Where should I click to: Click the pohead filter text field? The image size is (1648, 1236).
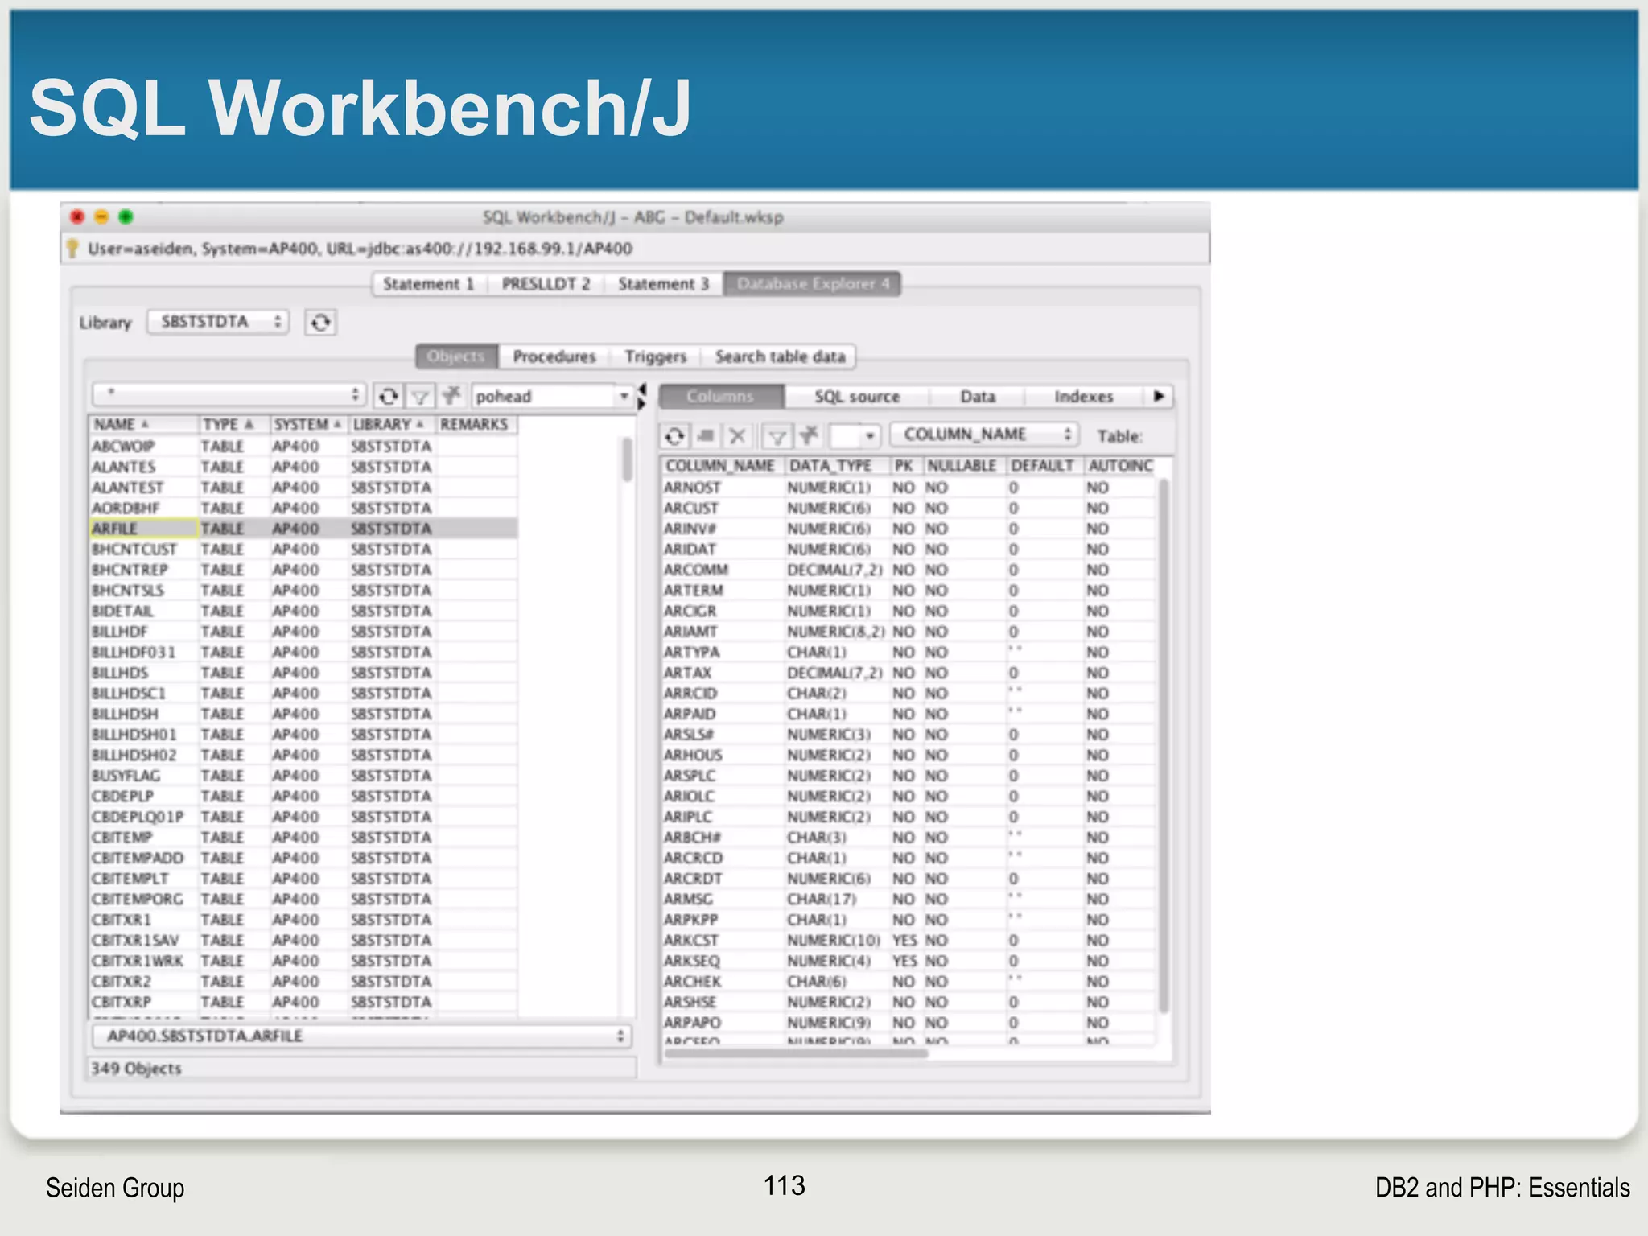544,396
